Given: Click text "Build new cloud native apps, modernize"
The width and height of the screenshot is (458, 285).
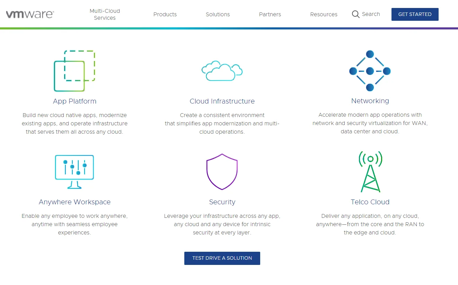Looking at the screenshot, I should click(x=74, y=115).
